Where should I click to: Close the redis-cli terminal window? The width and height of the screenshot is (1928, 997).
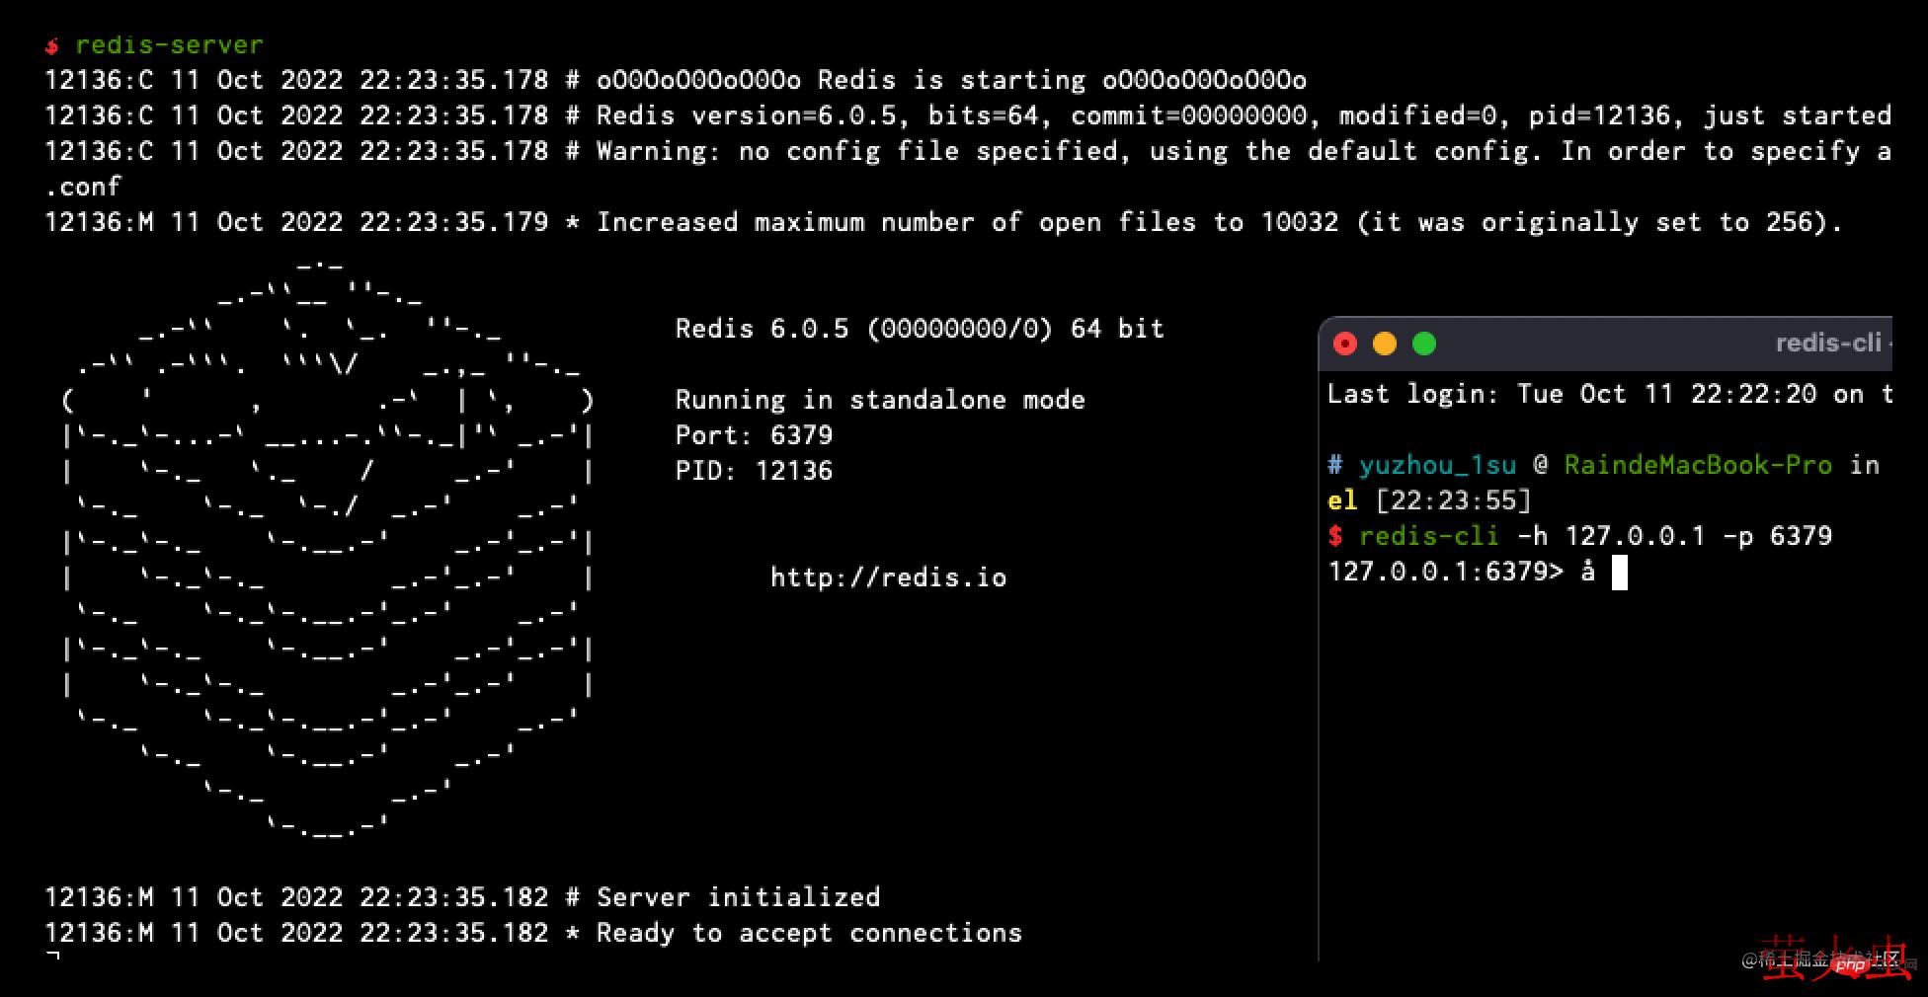point(1345,344)
